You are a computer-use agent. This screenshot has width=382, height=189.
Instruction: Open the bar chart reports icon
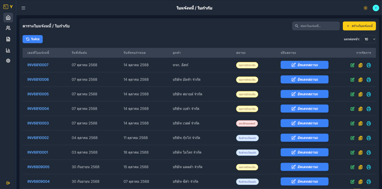pos(8,50)
